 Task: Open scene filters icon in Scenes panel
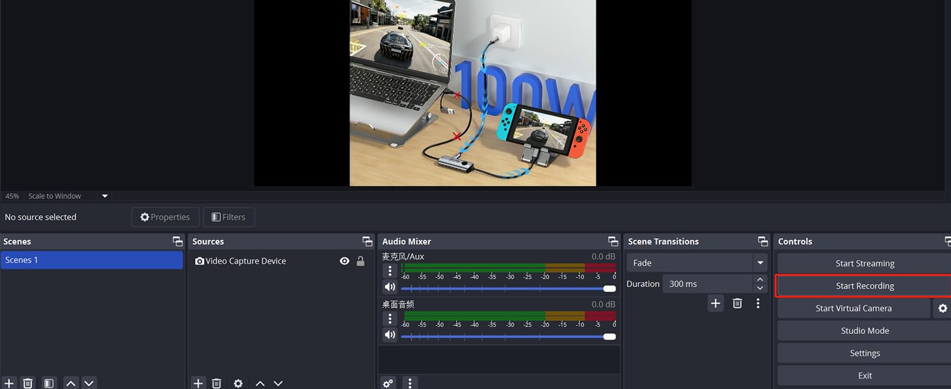tap(49, 383)
